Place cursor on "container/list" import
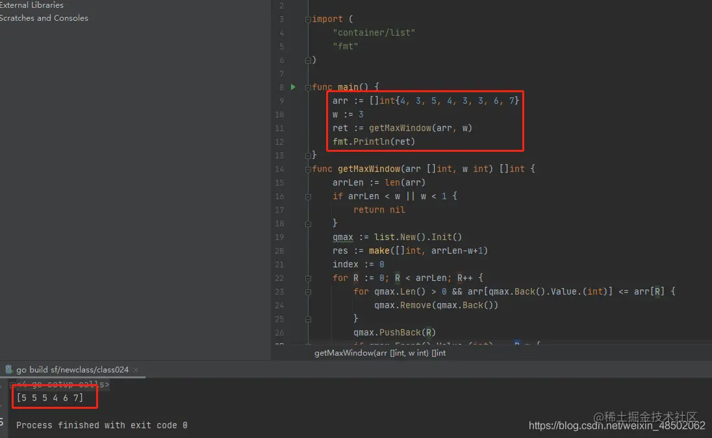712x438 pixels. [374, 32]
